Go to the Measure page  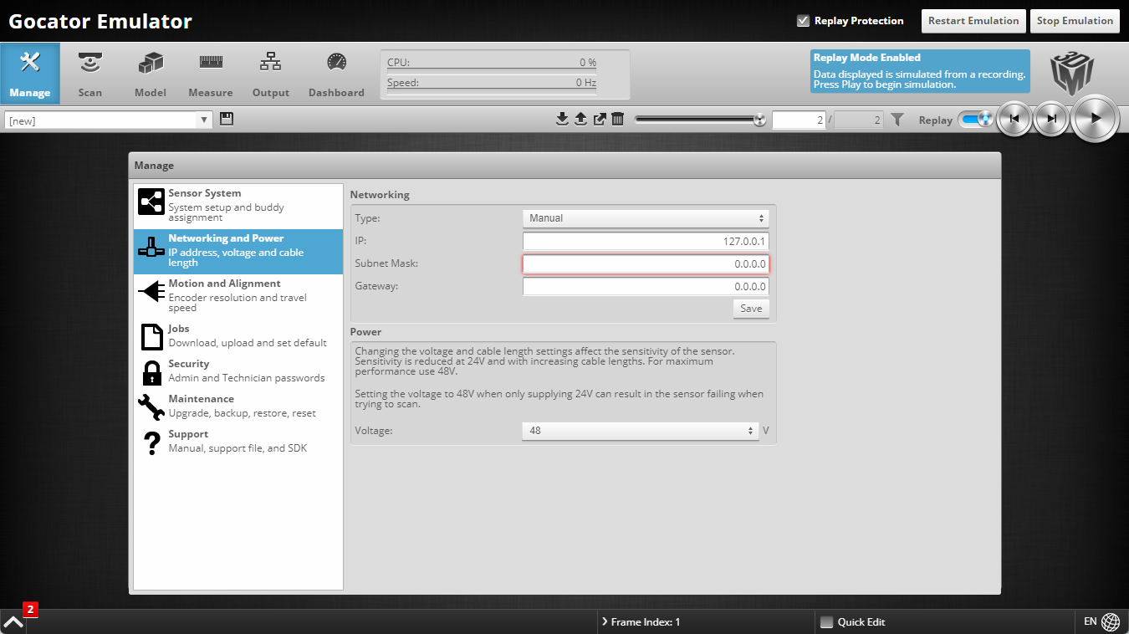(x=211, y=74)
